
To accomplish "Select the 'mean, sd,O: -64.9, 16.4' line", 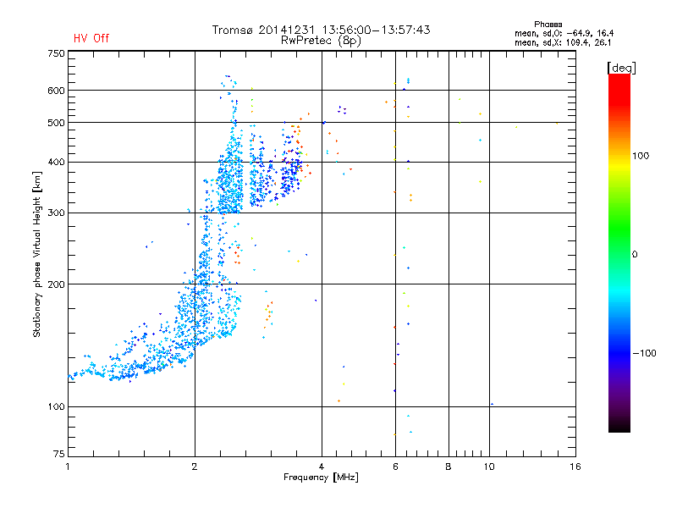I will click(x=564, y=33).
